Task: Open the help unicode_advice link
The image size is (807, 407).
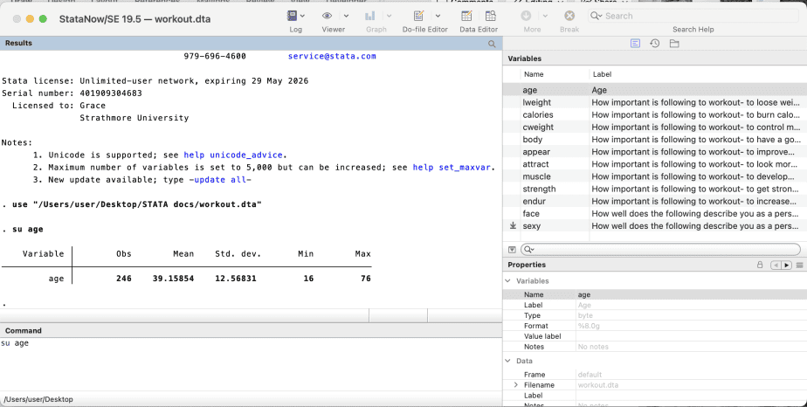Action: pyautogui.click(x=233, y=155)
